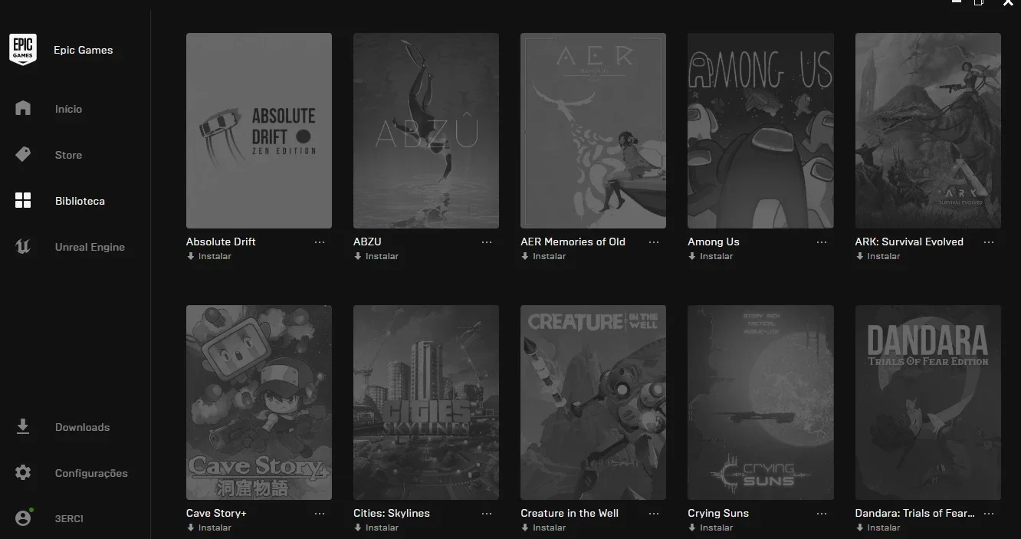Click the Dandara: Trials of Fear title

click(x=915, y=513)
